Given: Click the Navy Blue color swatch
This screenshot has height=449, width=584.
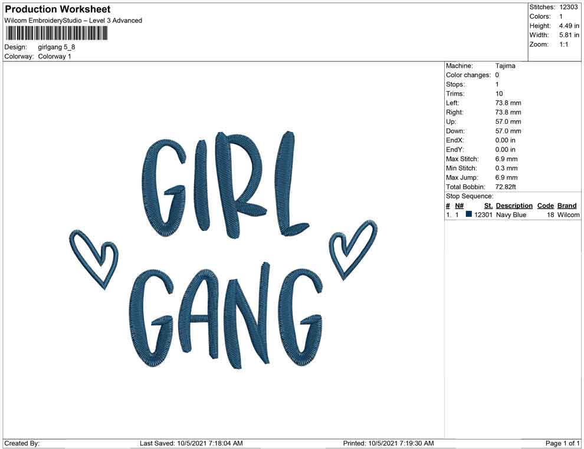Looking at the screenshot, I should 469,215.
